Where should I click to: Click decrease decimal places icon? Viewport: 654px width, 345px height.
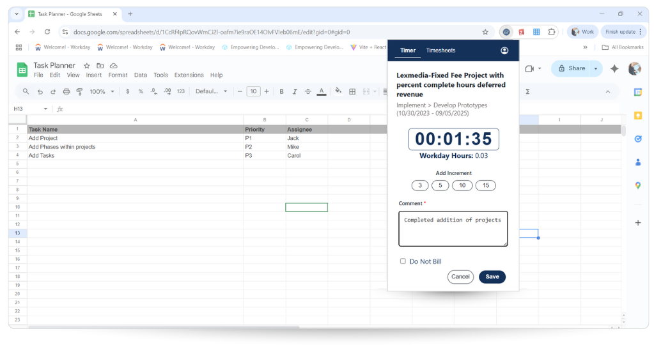(x=154, y=91)
